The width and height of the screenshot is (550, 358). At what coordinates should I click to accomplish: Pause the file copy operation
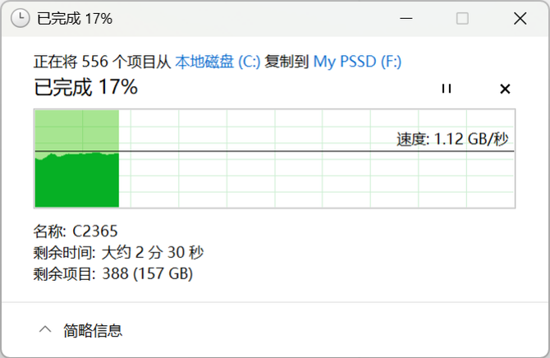[x=447, y=89]
